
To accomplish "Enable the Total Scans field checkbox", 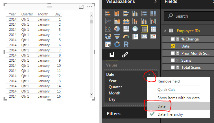I will pos(173,67).
